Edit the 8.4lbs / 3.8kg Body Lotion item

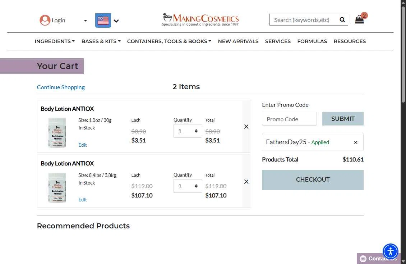pyautogui.click(x=83, y=200)
